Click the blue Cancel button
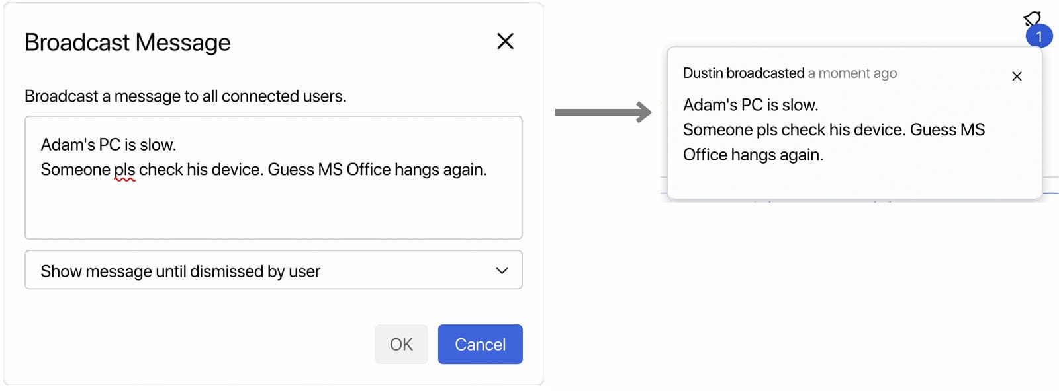The height and width of the screenshot is (391, 1059). [480, 344]
